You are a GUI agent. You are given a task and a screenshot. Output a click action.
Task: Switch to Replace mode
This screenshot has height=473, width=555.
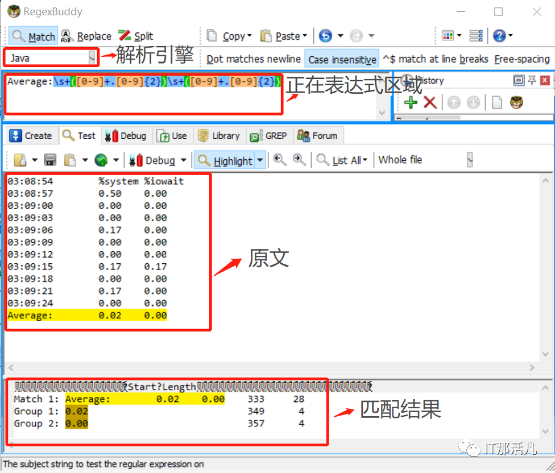(86, 36)
